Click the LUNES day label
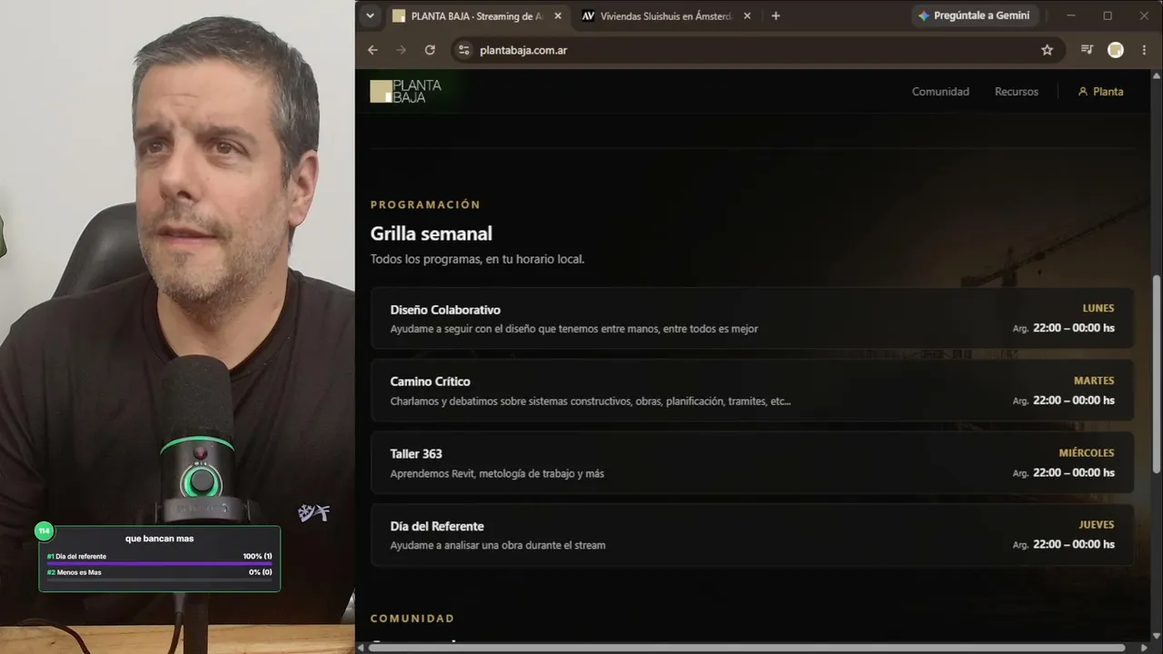1163x654 pixels. click(1098, 308)
